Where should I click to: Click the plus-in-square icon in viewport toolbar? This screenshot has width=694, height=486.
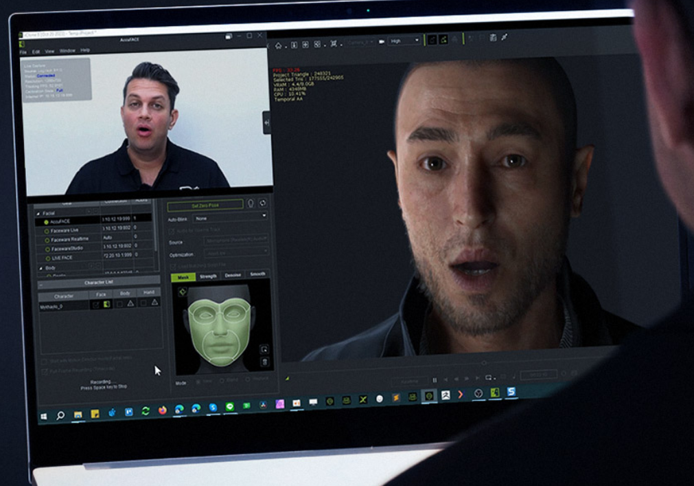point(305,45)
